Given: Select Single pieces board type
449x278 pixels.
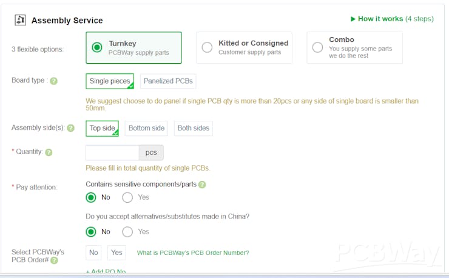Looking at the screenshot, I should pyautogui.click(x=110, y=81).
